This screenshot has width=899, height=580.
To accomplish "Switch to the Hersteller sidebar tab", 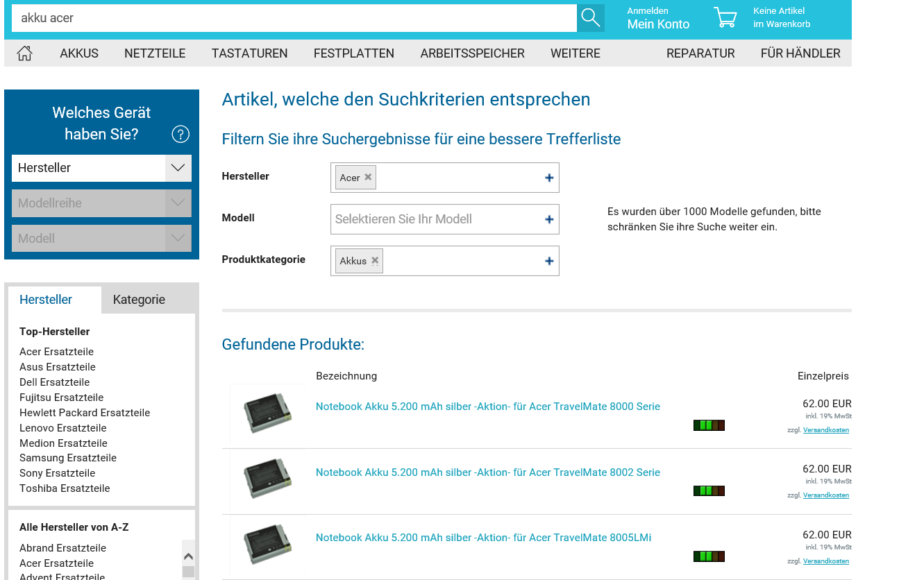I will click(55, 300).
